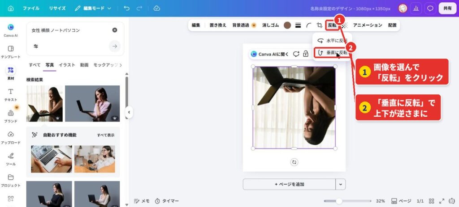Choose 水平に反転 from flip menu
The image size is (459, 207).
(x=332, y=41)
